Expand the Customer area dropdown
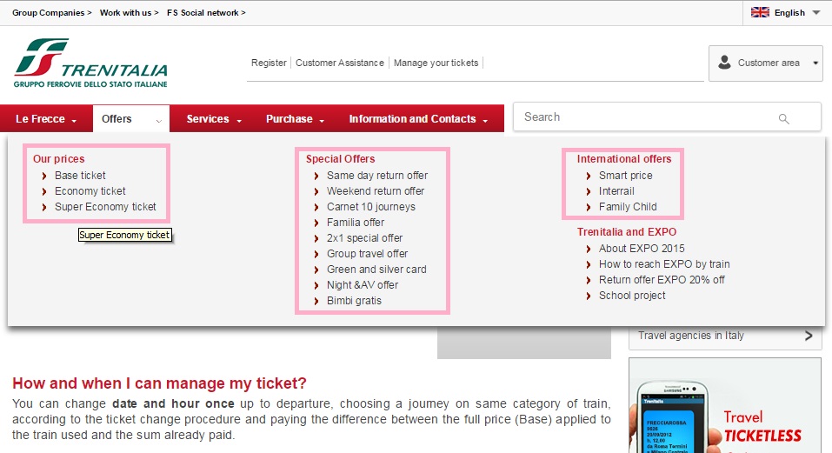 click(x=766, y=63)
